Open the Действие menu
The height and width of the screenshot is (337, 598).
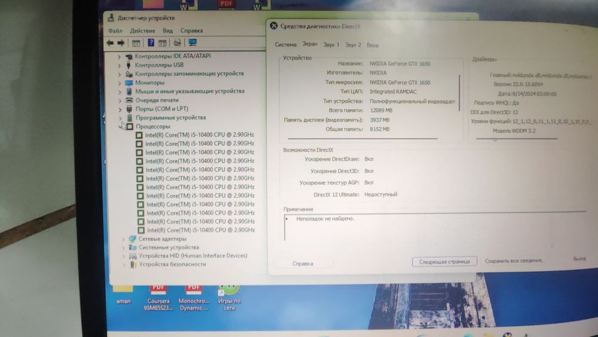point(143,31)
